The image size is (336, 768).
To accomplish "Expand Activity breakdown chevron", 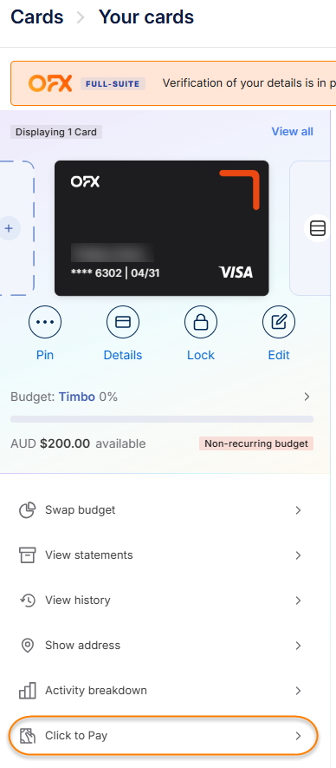I will [298, 691].
